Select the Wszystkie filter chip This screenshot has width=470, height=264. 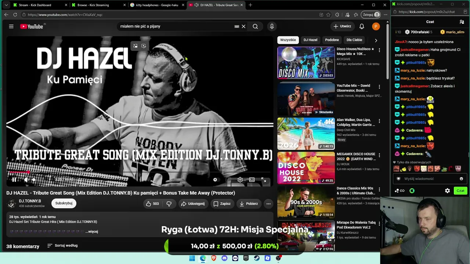tap(288, 40)
